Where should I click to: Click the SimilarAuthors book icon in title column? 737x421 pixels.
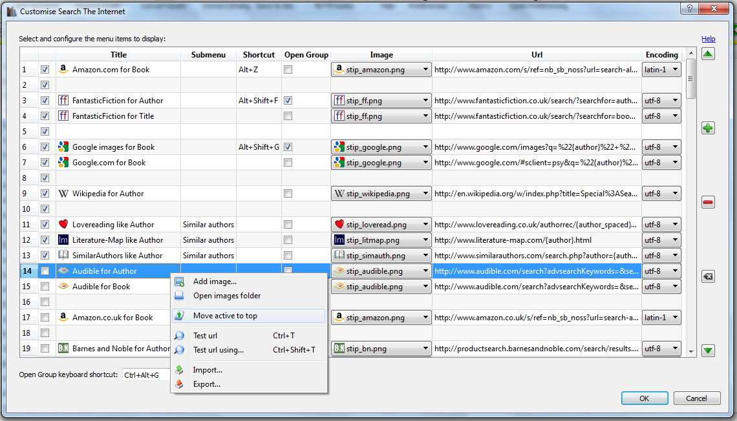point(63,255)
